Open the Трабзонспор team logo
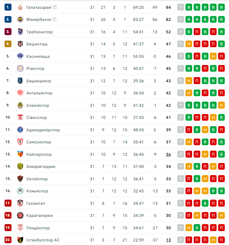The height and width of the screenshot is (245, 229). pos(20,32)
